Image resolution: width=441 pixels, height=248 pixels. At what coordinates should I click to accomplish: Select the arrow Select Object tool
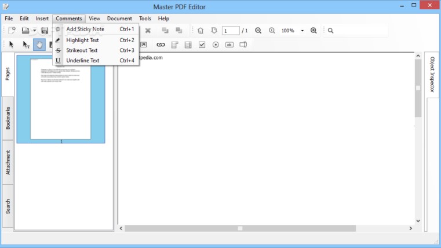click(11, 45)
